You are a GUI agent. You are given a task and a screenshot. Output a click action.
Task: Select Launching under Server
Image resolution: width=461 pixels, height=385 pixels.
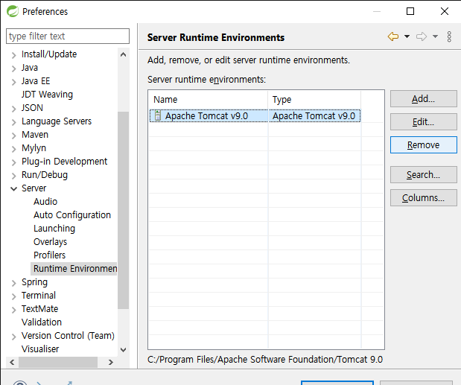click(x=54, y=229)
